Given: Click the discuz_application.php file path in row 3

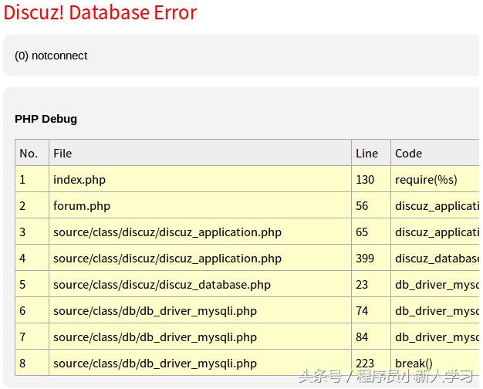Looking at the screenshot, I should 167,232.
